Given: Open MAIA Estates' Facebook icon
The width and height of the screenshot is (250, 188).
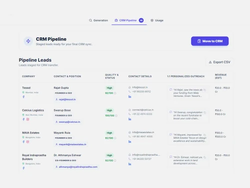Looking at the screenshot, I should (23, 142).
